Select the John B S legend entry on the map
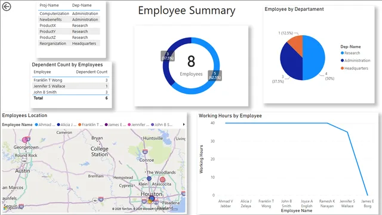 162,125
